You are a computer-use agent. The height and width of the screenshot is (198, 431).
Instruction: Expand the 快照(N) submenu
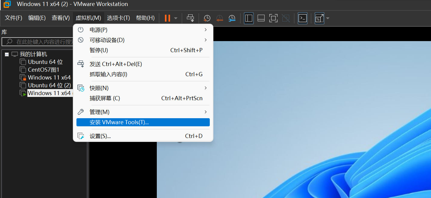(143, 88)
